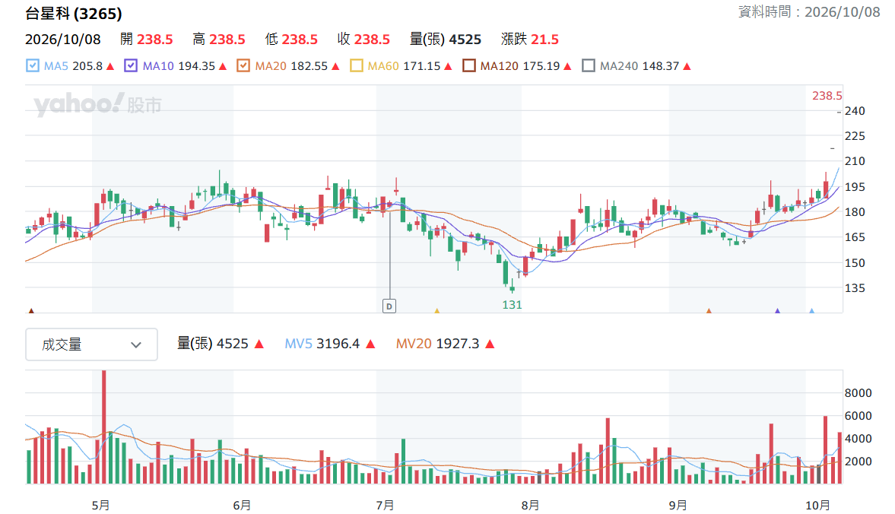Click the red arrow beside MV5 3196.4

[x=370, y=344]
